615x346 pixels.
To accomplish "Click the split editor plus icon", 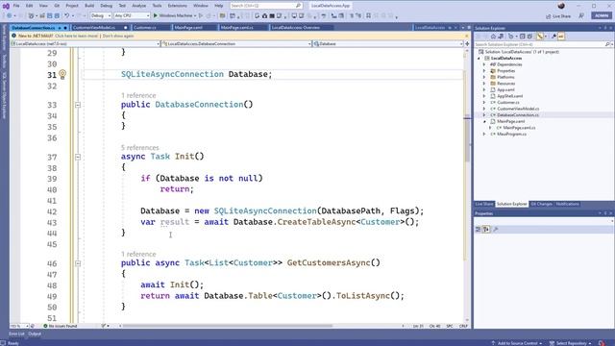I will click(x=467, y=44).
